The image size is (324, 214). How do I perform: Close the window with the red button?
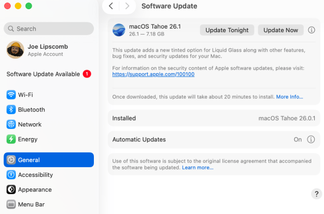click(8, 6)
